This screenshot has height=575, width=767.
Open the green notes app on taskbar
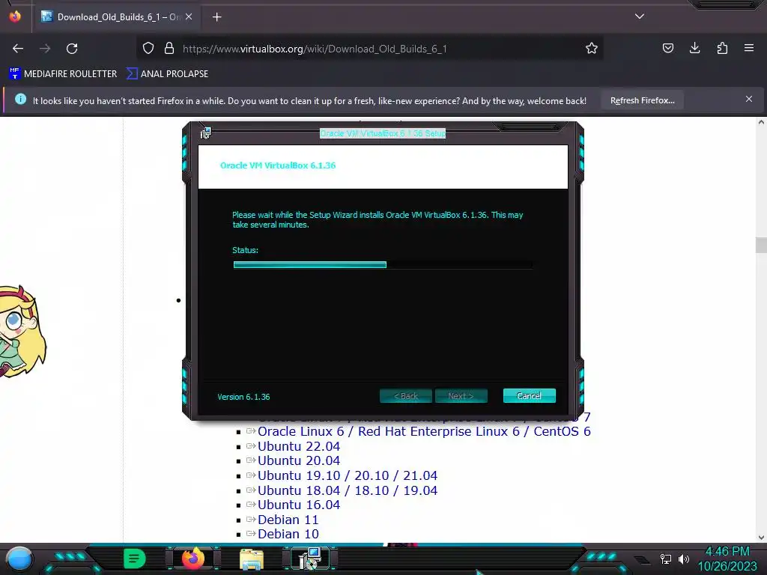pos(134,559)
